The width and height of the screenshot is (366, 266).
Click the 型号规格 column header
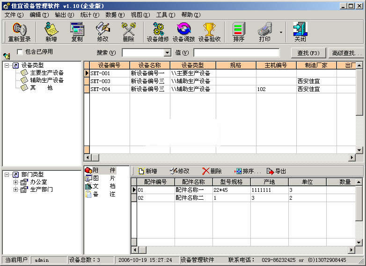pyautogui.click(x=231, y=182)
